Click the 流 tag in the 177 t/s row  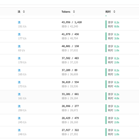click(x=19, y=34)
